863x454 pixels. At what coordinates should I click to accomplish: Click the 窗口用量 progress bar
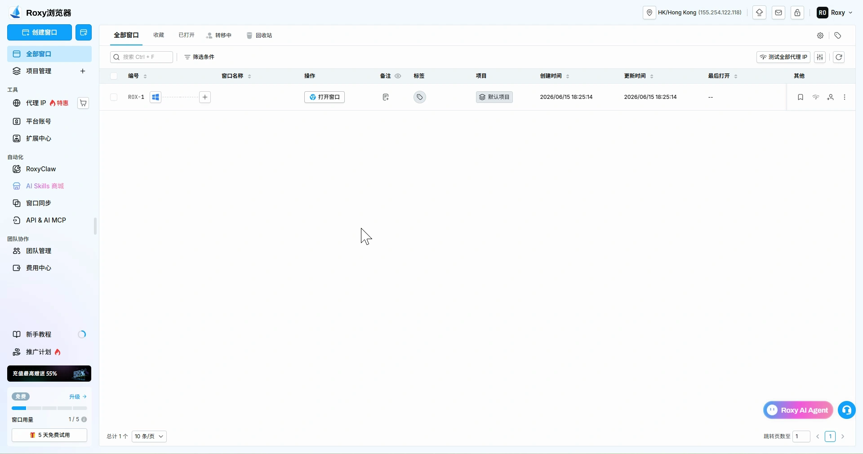tap(49, 408)
